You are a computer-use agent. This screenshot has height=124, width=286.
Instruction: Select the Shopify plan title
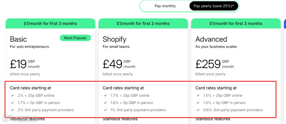[114, 39]
